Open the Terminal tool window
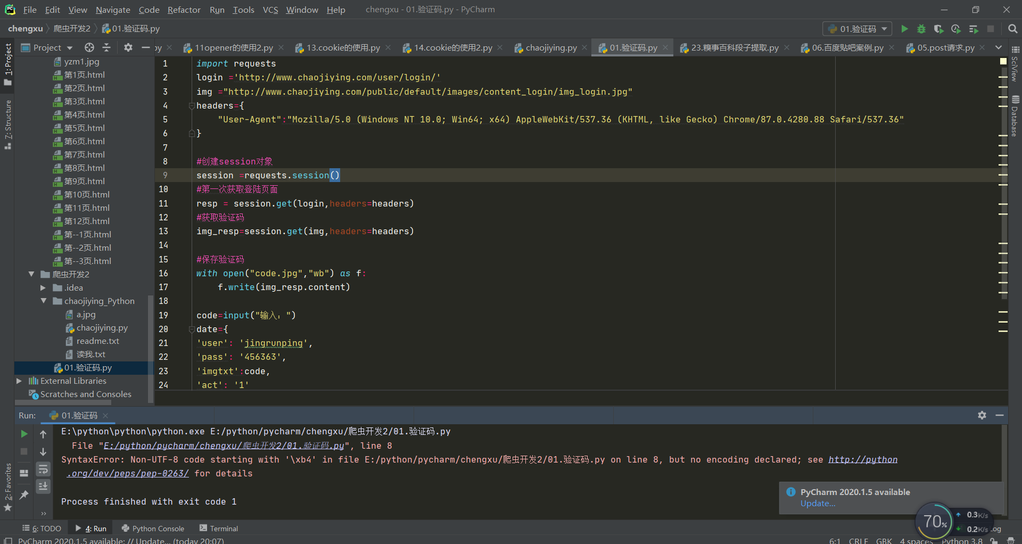 (x=219, y=529)
